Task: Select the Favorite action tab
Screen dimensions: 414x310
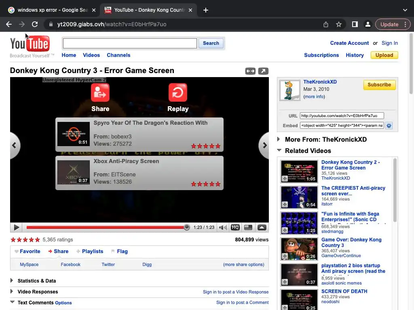Action: pos(27,251)
